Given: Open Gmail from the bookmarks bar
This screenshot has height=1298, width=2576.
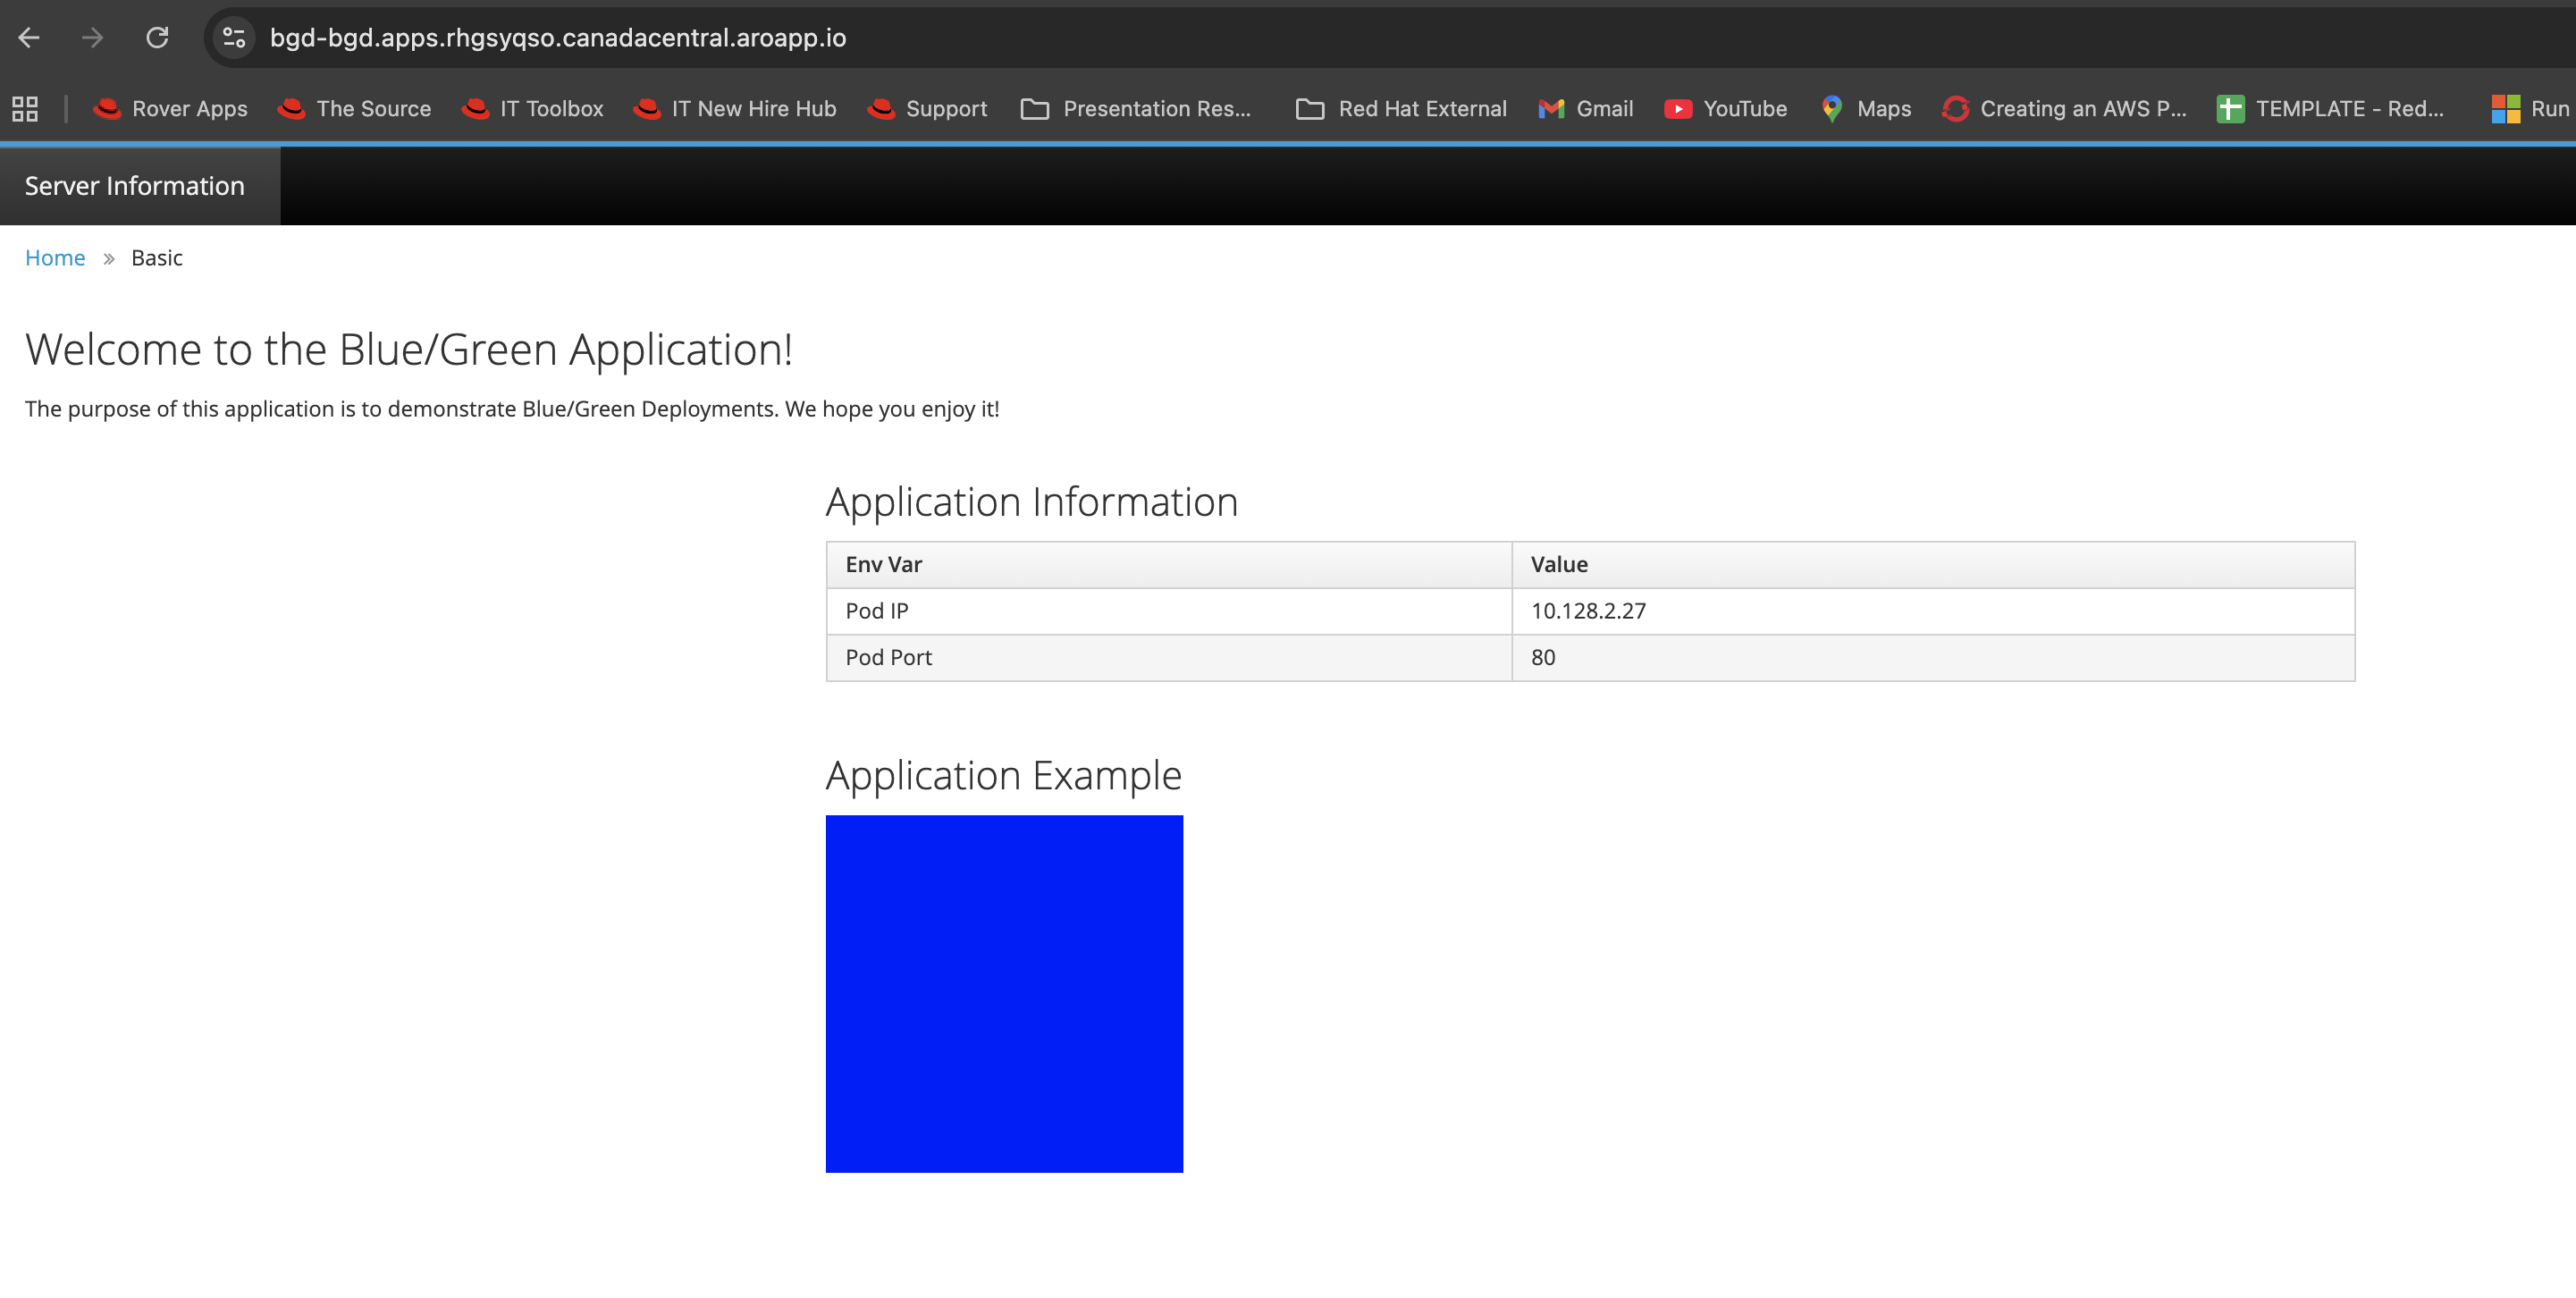Looking at the screenshot, I should pos(1585,109).
